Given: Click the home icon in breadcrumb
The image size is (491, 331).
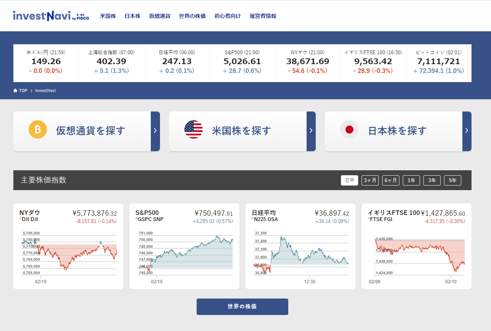Looking at the screenshot, I should pos(15,90).
